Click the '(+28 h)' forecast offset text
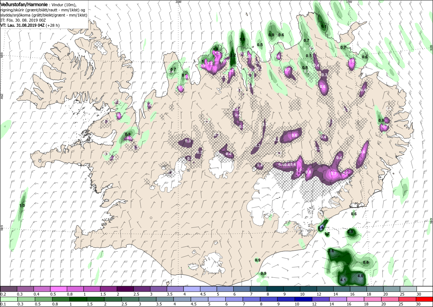 pos(52,25)
